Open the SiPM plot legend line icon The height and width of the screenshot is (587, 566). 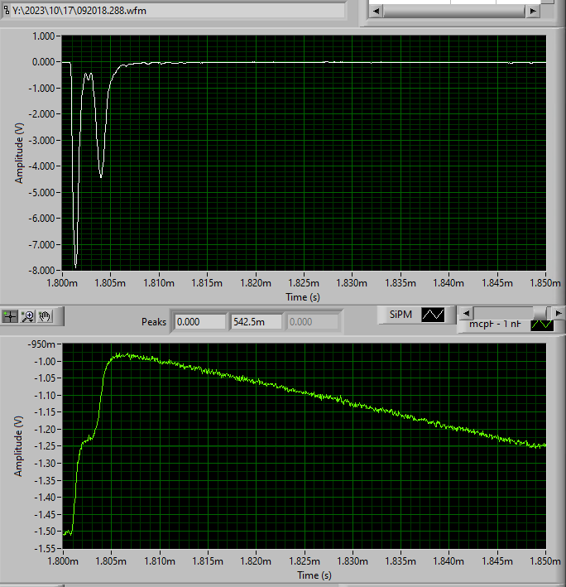pos(433,315)
